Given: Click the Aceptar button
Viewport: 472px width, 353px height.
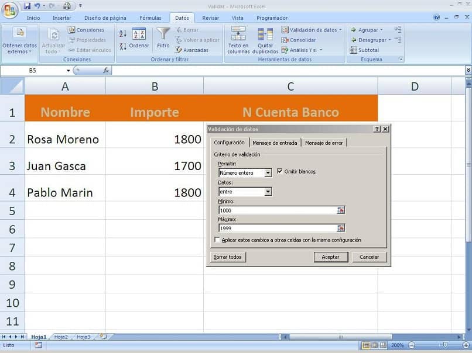Looking at the screenshot, I should (330, 257).
